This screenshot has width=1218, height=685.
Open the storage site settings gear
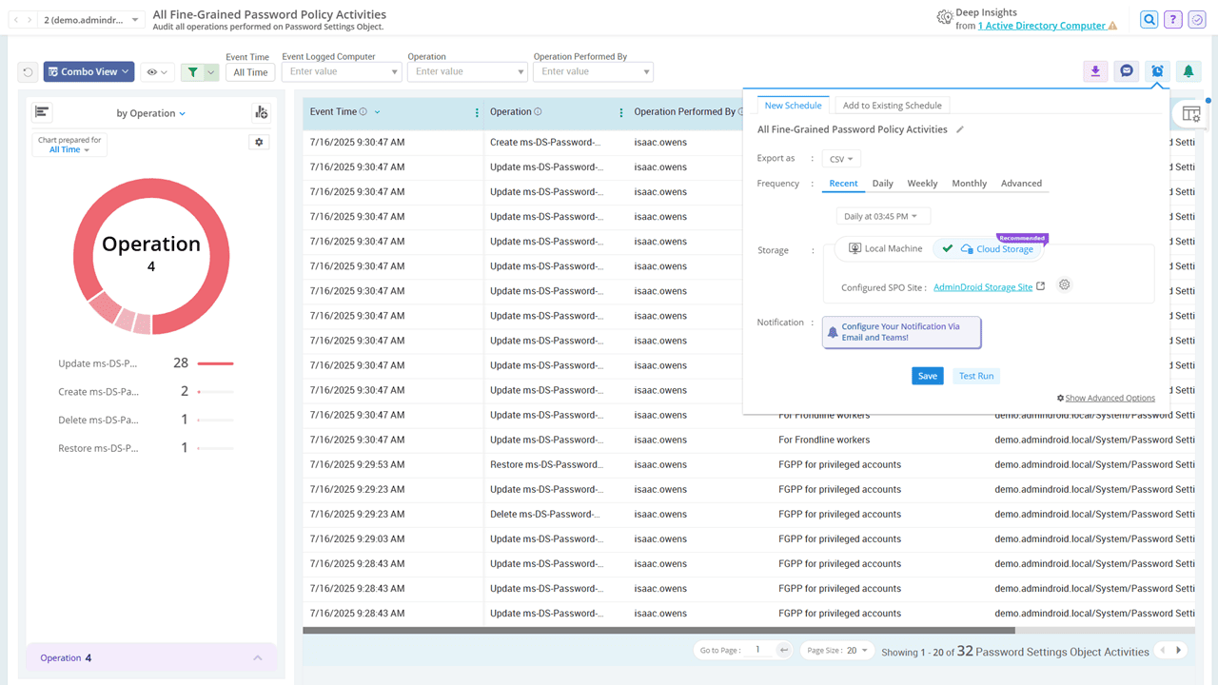point(1065,285)
